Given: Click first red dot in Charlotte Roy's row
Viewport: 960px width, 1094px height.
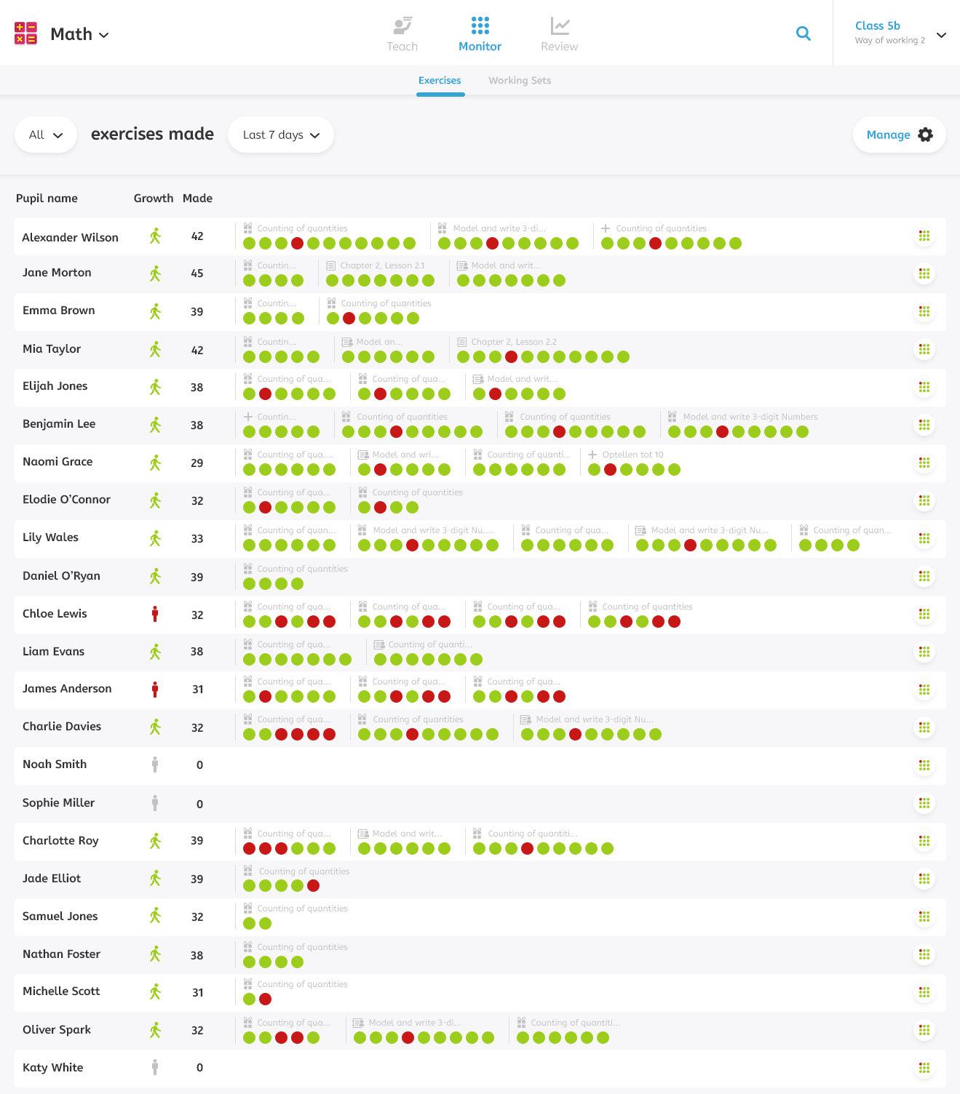Looking at the screenshot, I should pos(249,848).
